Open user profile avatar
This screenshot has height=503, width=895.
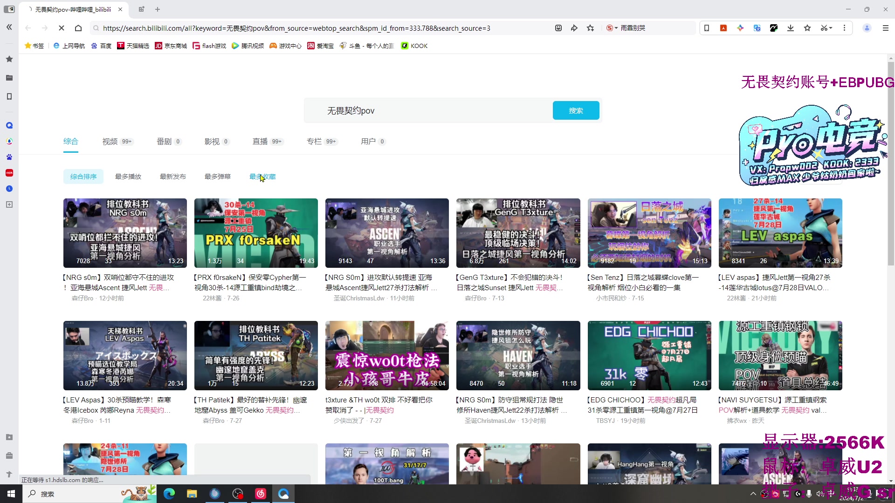[x=867, y=28]
